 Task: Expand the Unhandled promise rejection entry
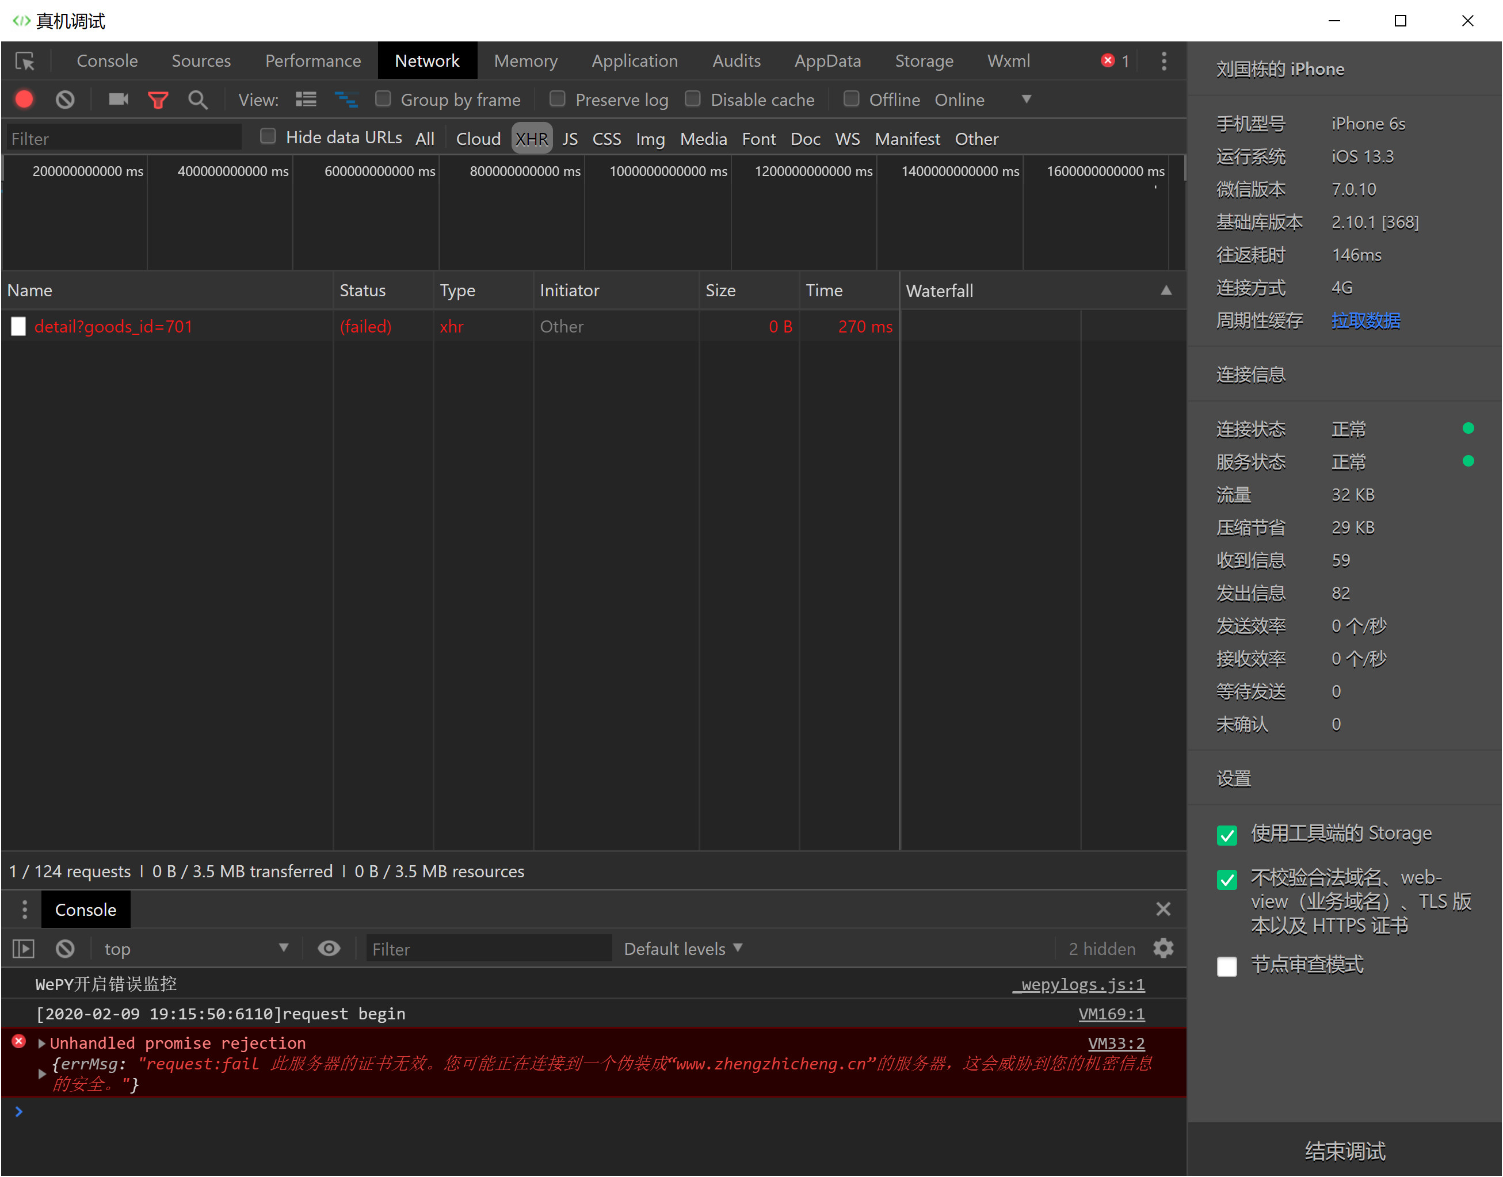pos(42,1042)
